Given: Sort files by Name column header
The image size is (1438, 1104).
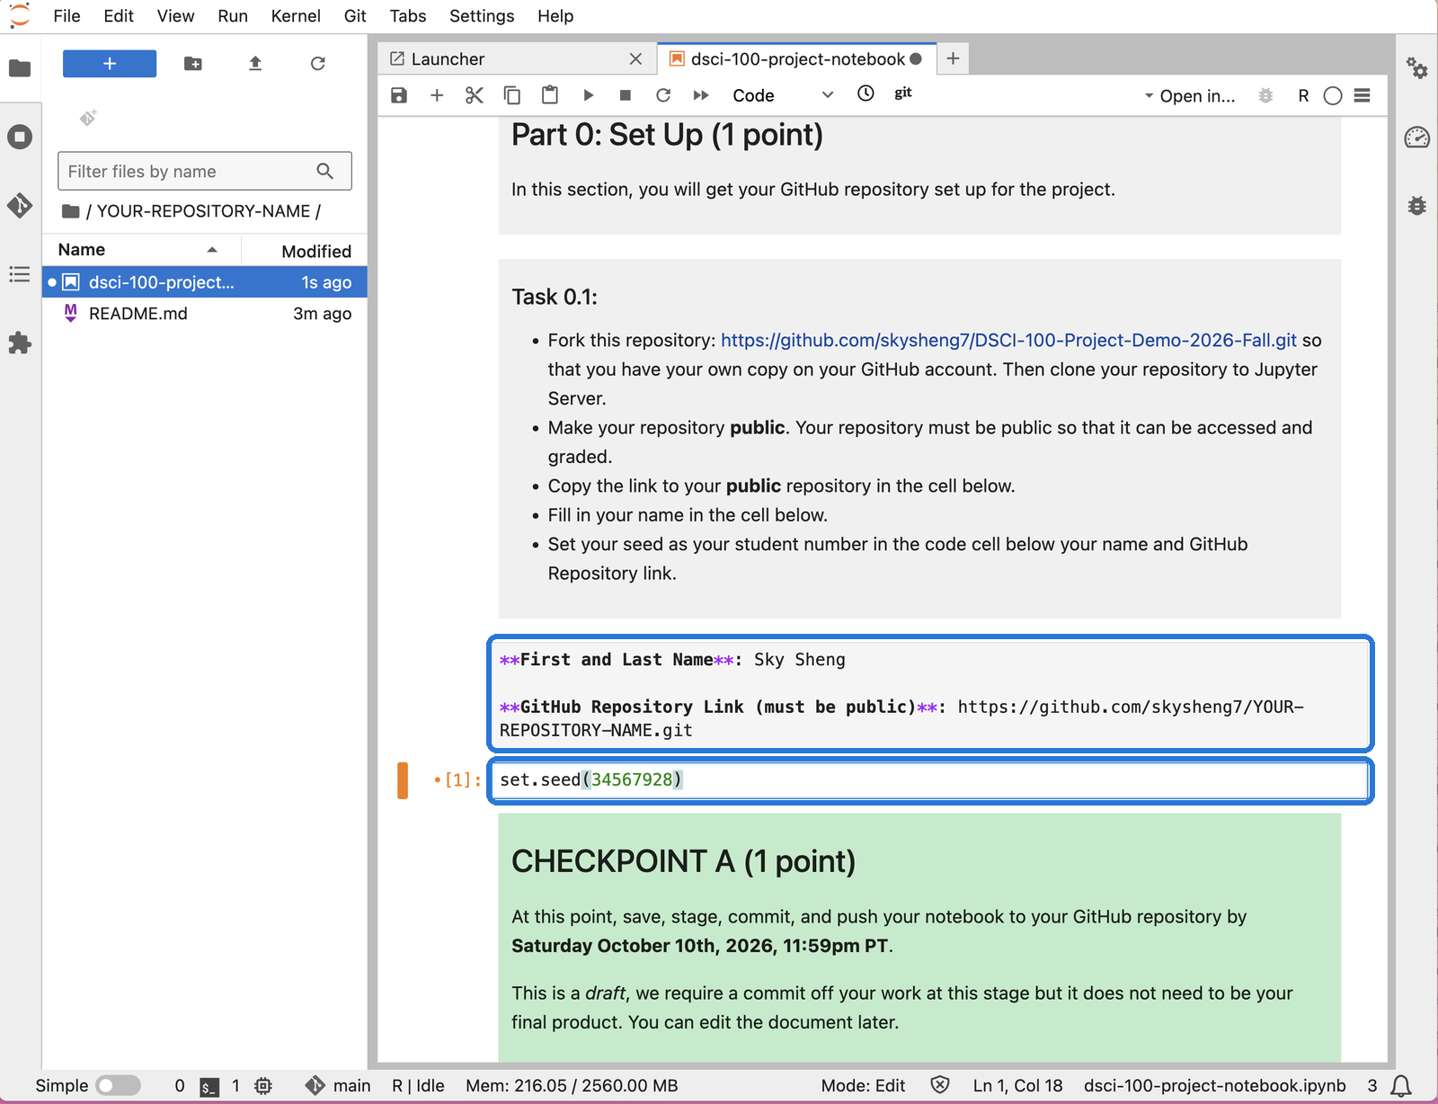Looking at the screenshot, I should [140, 250].
